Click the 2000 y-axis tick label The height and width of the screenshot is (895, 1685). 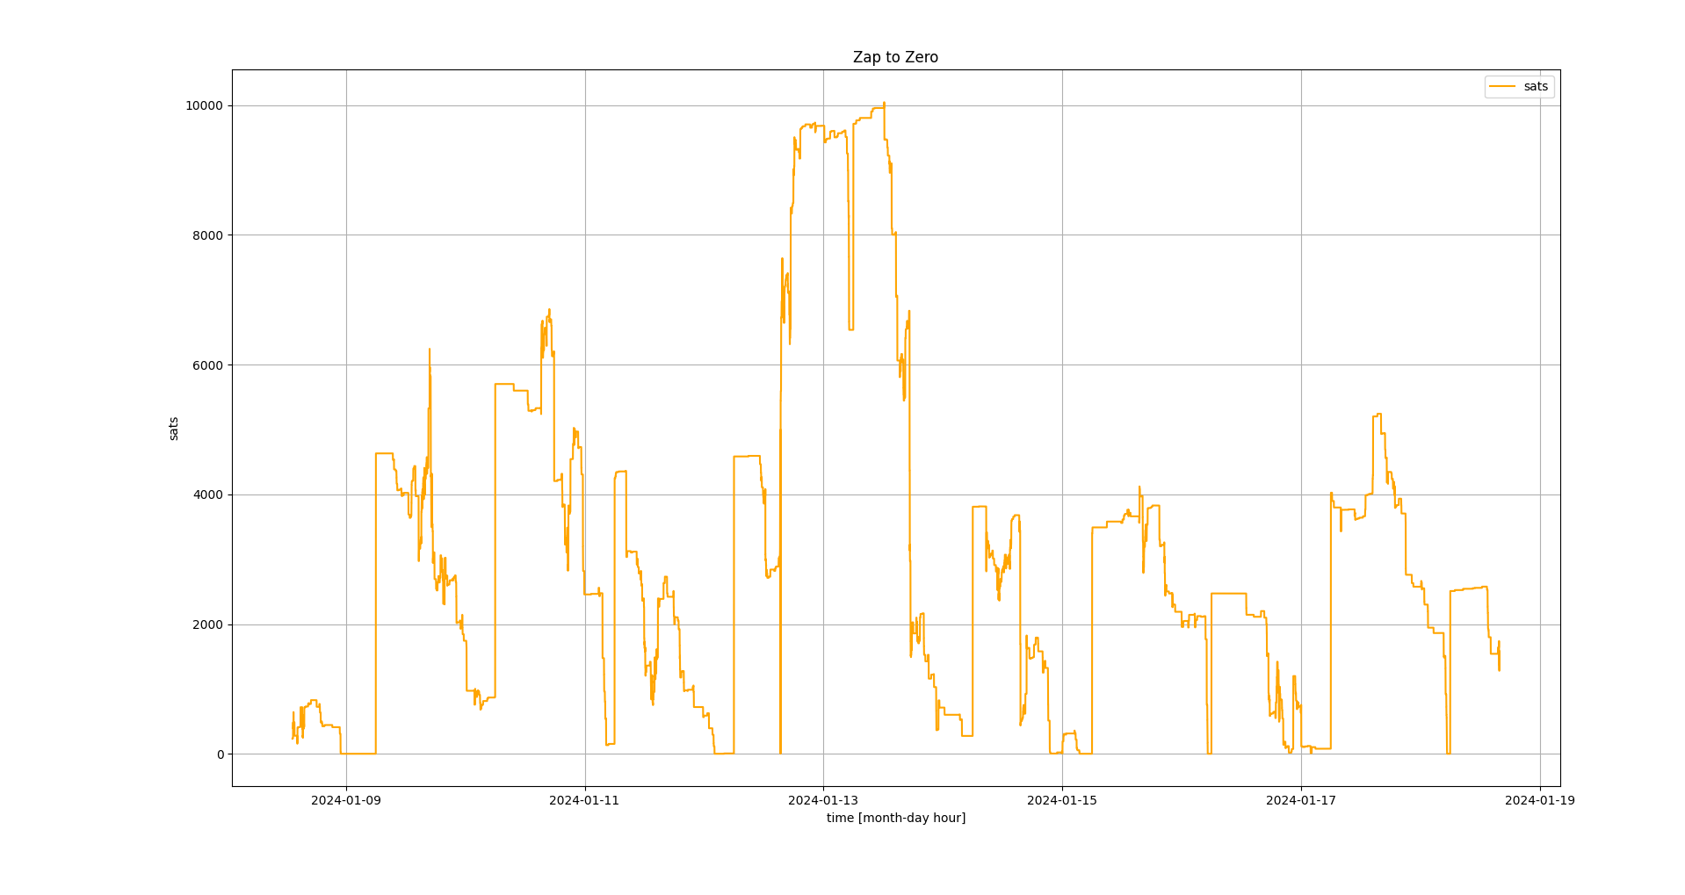208,624
